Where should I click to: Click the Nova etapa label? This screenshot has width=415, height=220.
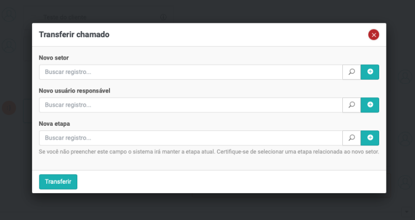tap(54, 124)
